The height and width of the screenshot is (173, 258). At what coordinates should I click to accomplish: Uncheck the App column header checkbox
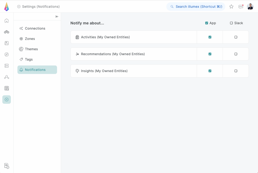click(207, 23)
